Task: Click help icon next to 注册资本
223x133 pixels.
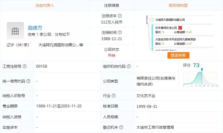Action: pos(120,16)
